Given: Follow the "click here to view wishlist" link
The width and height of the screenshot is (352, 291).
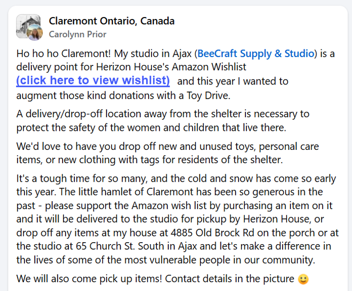Looking at the screenshot, I should click(93, 81).
